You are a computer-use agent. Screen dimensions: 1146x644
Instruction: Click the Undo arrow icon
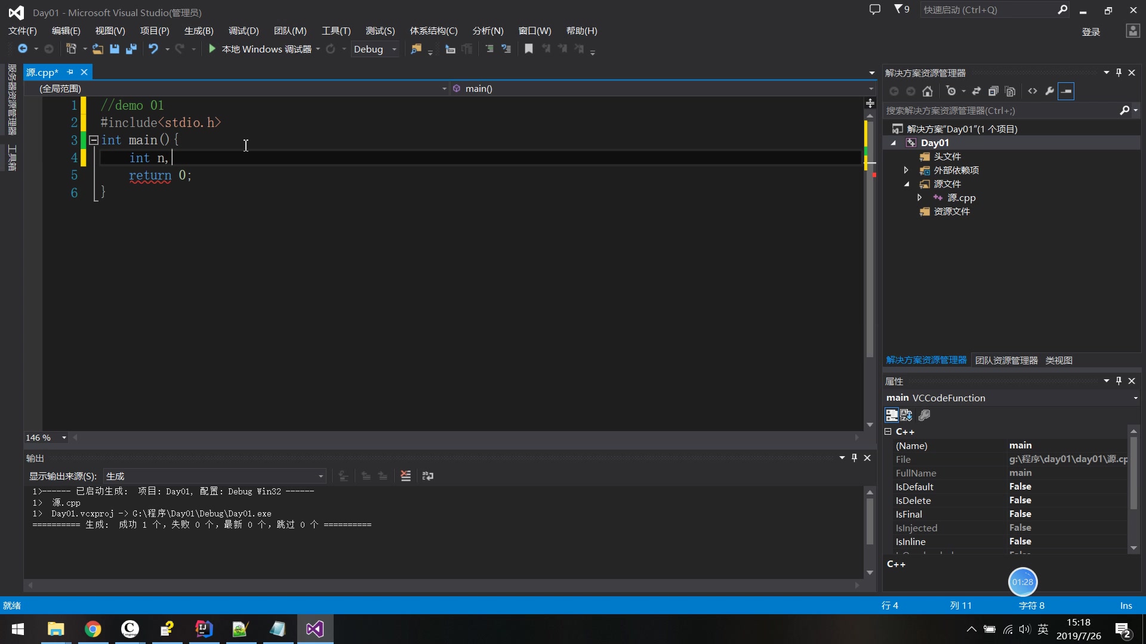pos(153,49)
